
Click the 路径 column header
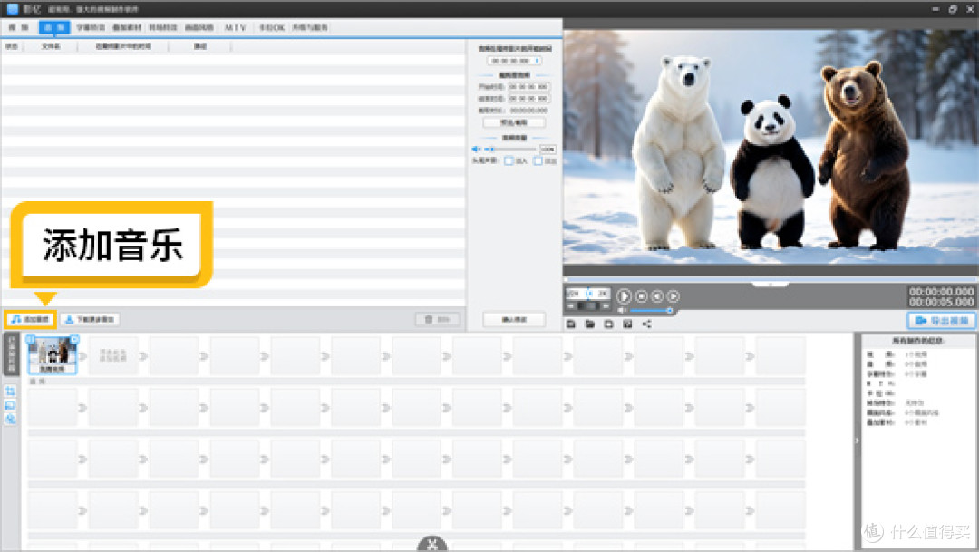199,46
